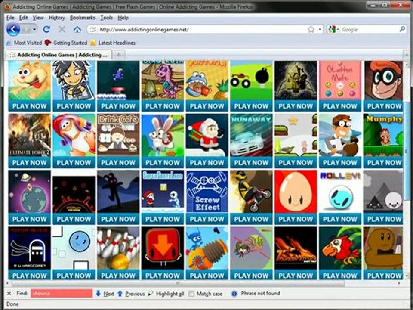Open the Rollev game thumbnail
The image size is (413, 310).
(x=340, y=191)
